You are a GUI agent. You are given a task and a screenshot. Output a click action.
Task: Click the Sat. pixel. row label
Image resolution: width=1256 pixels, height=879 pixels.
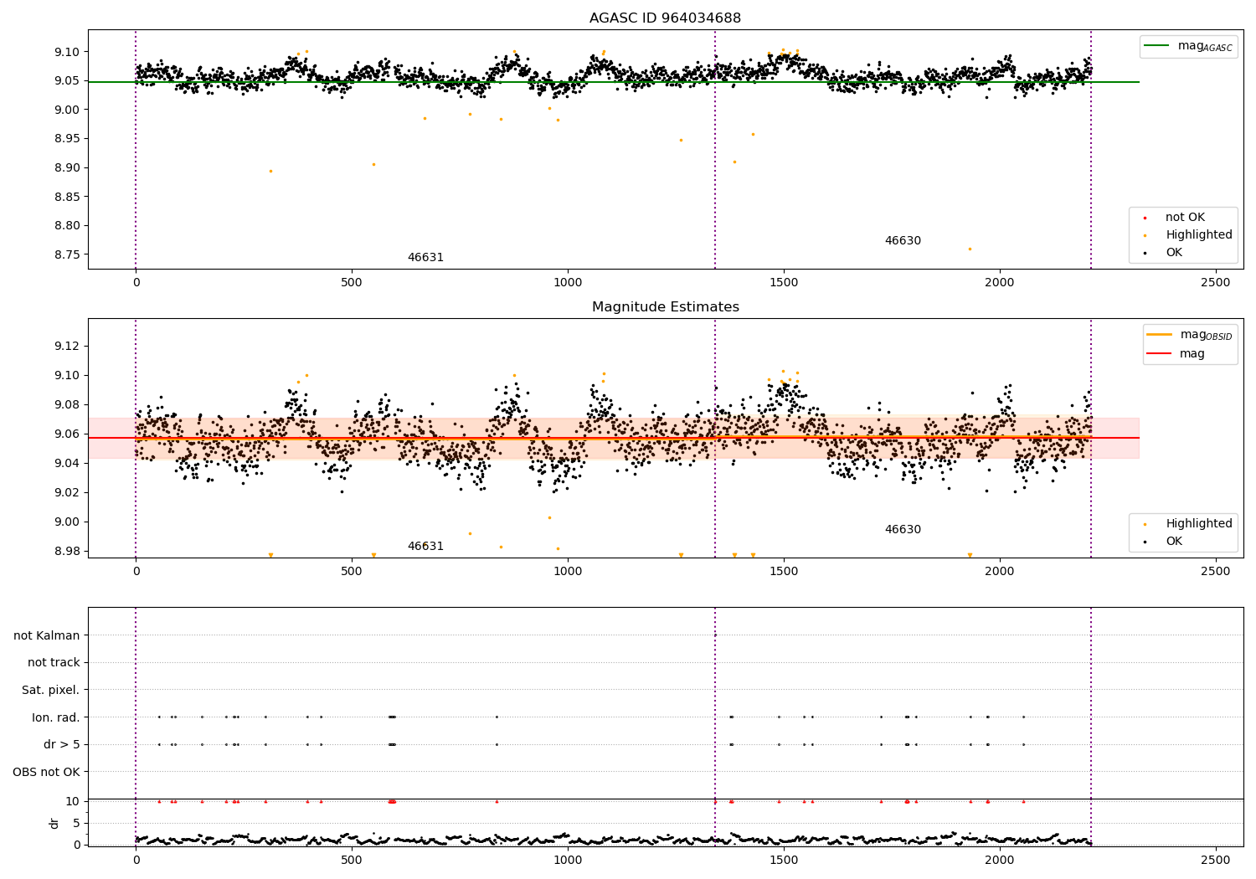pyautogui.click(x=51, y=691)
